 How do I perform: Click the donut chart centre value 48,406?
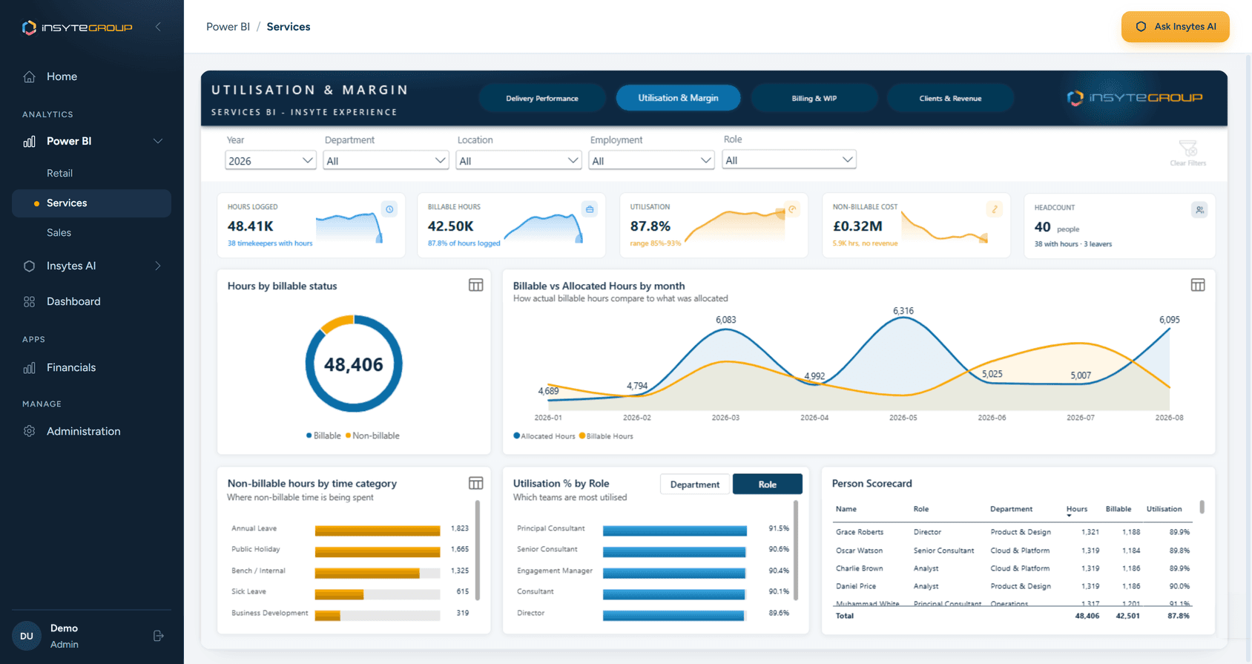point(354,364)
